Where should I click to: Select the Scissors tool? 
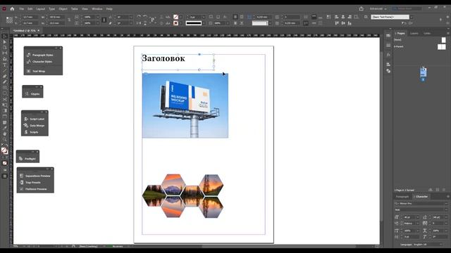pos(5,99)
